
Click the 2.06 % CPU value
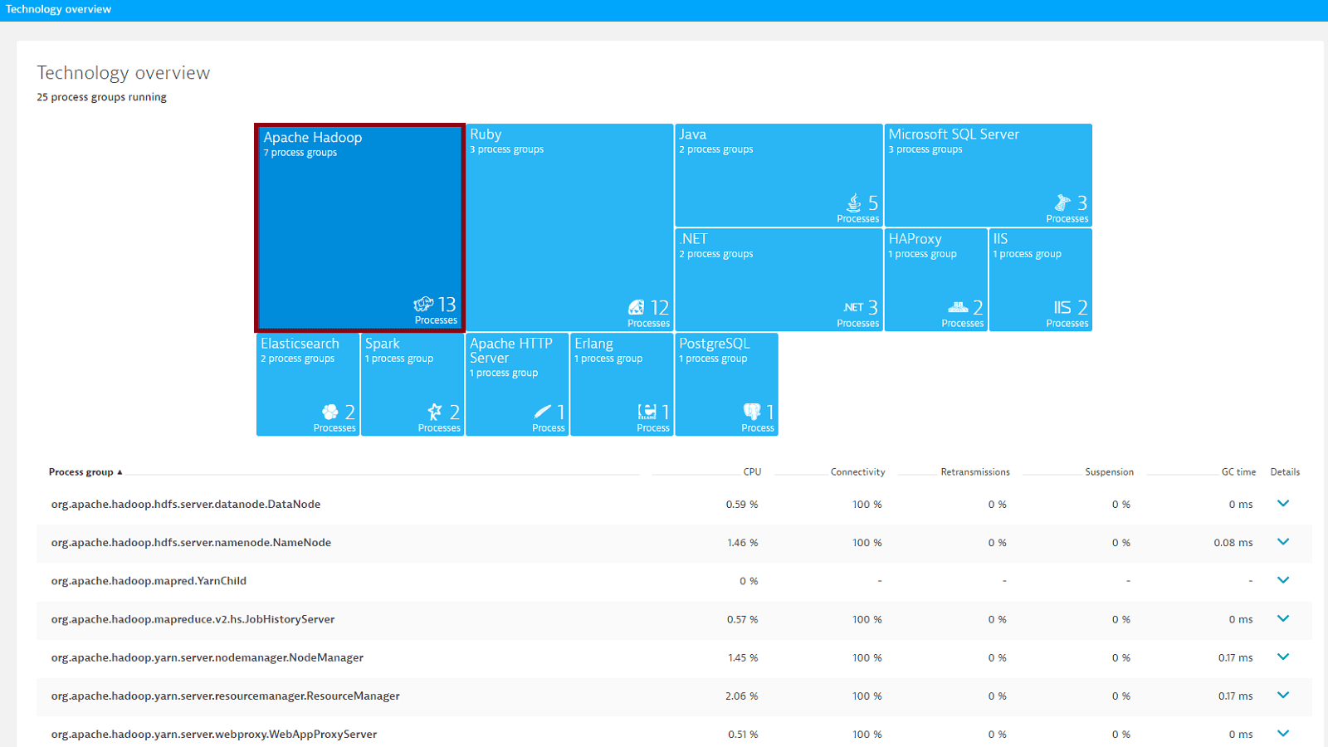tap(741, 696)
